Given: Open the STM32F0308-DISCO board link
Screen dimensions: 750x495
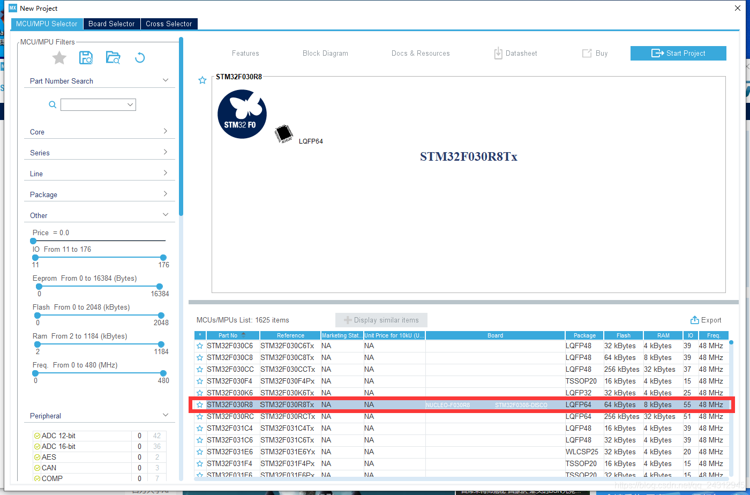Looking at the screenshot, I should (x=521, y=405).
